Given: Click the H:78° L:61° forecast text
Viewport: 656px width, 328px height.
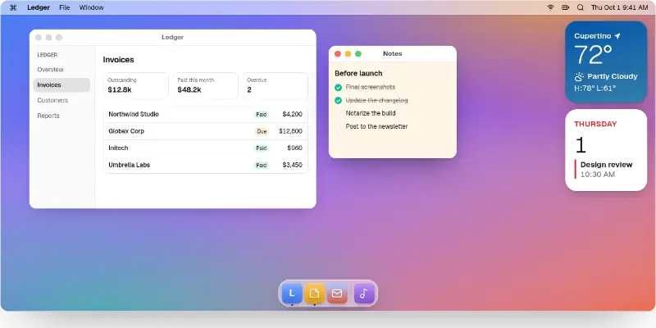Looking at the screenshot, I should tap(595, 89).
